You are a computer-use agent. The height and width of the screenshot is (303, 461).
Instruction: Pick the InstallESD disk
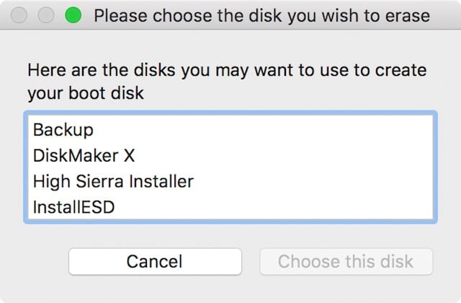point(74,207)
